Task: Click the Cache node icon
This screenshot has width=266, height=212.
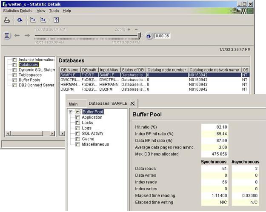Action: tap(77, 139)
